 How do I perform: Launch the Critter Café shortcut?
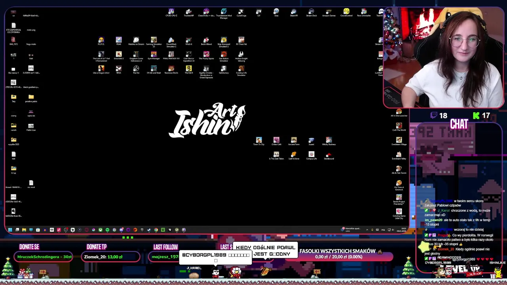pos(276,141)
